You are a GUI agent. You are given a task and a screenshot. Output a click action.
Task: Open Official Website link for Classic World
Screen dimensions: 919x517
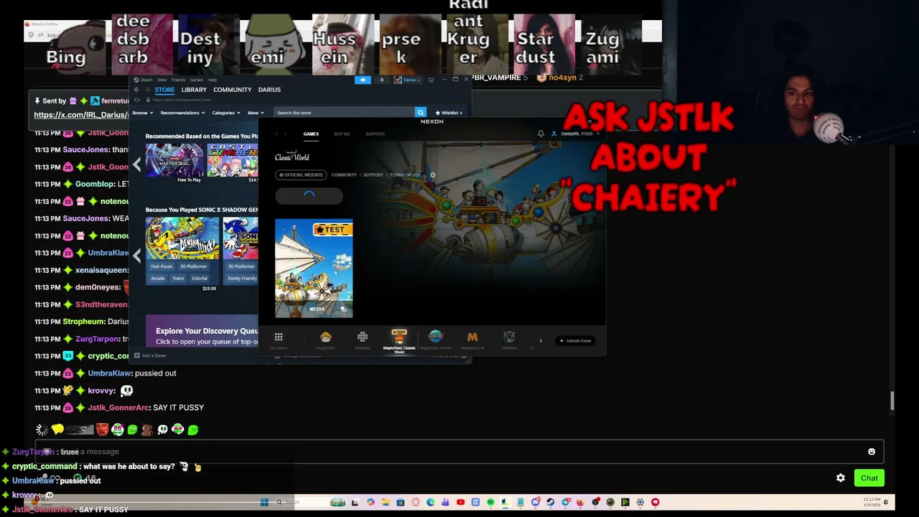click(x=302, y=174)
